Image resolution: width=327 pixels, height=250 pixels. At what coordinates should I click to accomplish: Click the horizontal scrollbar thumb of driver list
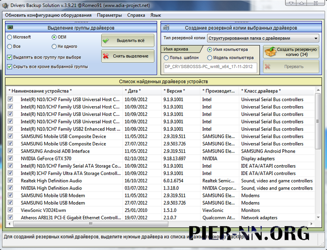[x=91, y=224]
